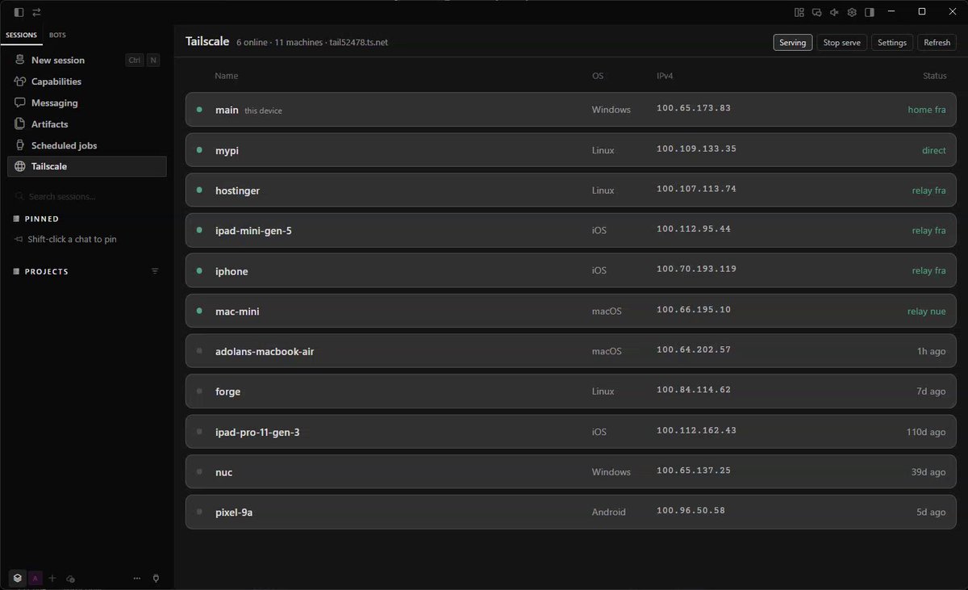Click IP address 100.109.133.35
Image resolution: width=968 pixels, height=590 pixels.
point(696,149)
